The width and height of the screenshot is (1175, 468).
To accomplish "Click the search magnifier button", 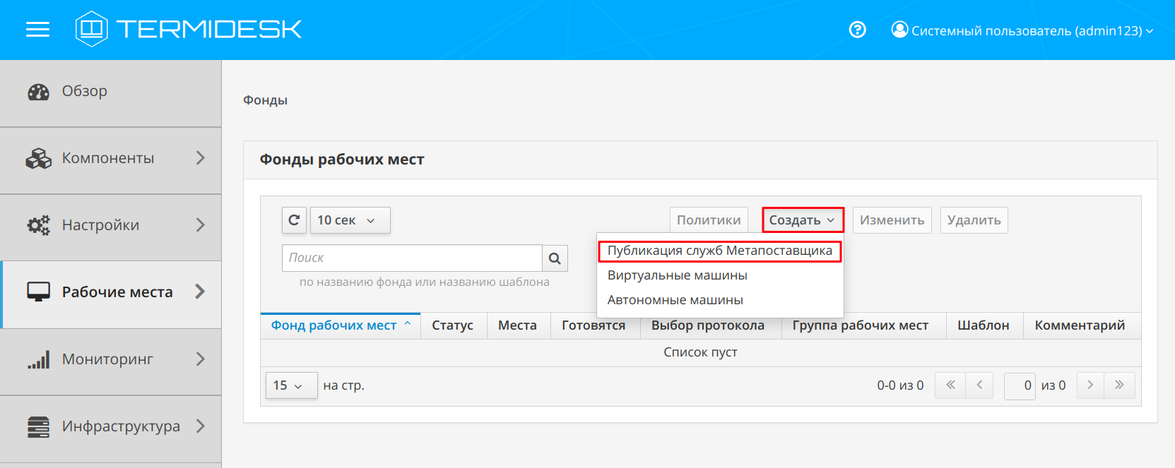I will coord(555,258).
